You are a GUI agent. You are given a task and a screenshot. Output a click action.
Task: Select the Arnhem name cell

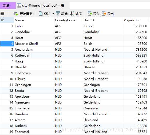pos(34,126)
